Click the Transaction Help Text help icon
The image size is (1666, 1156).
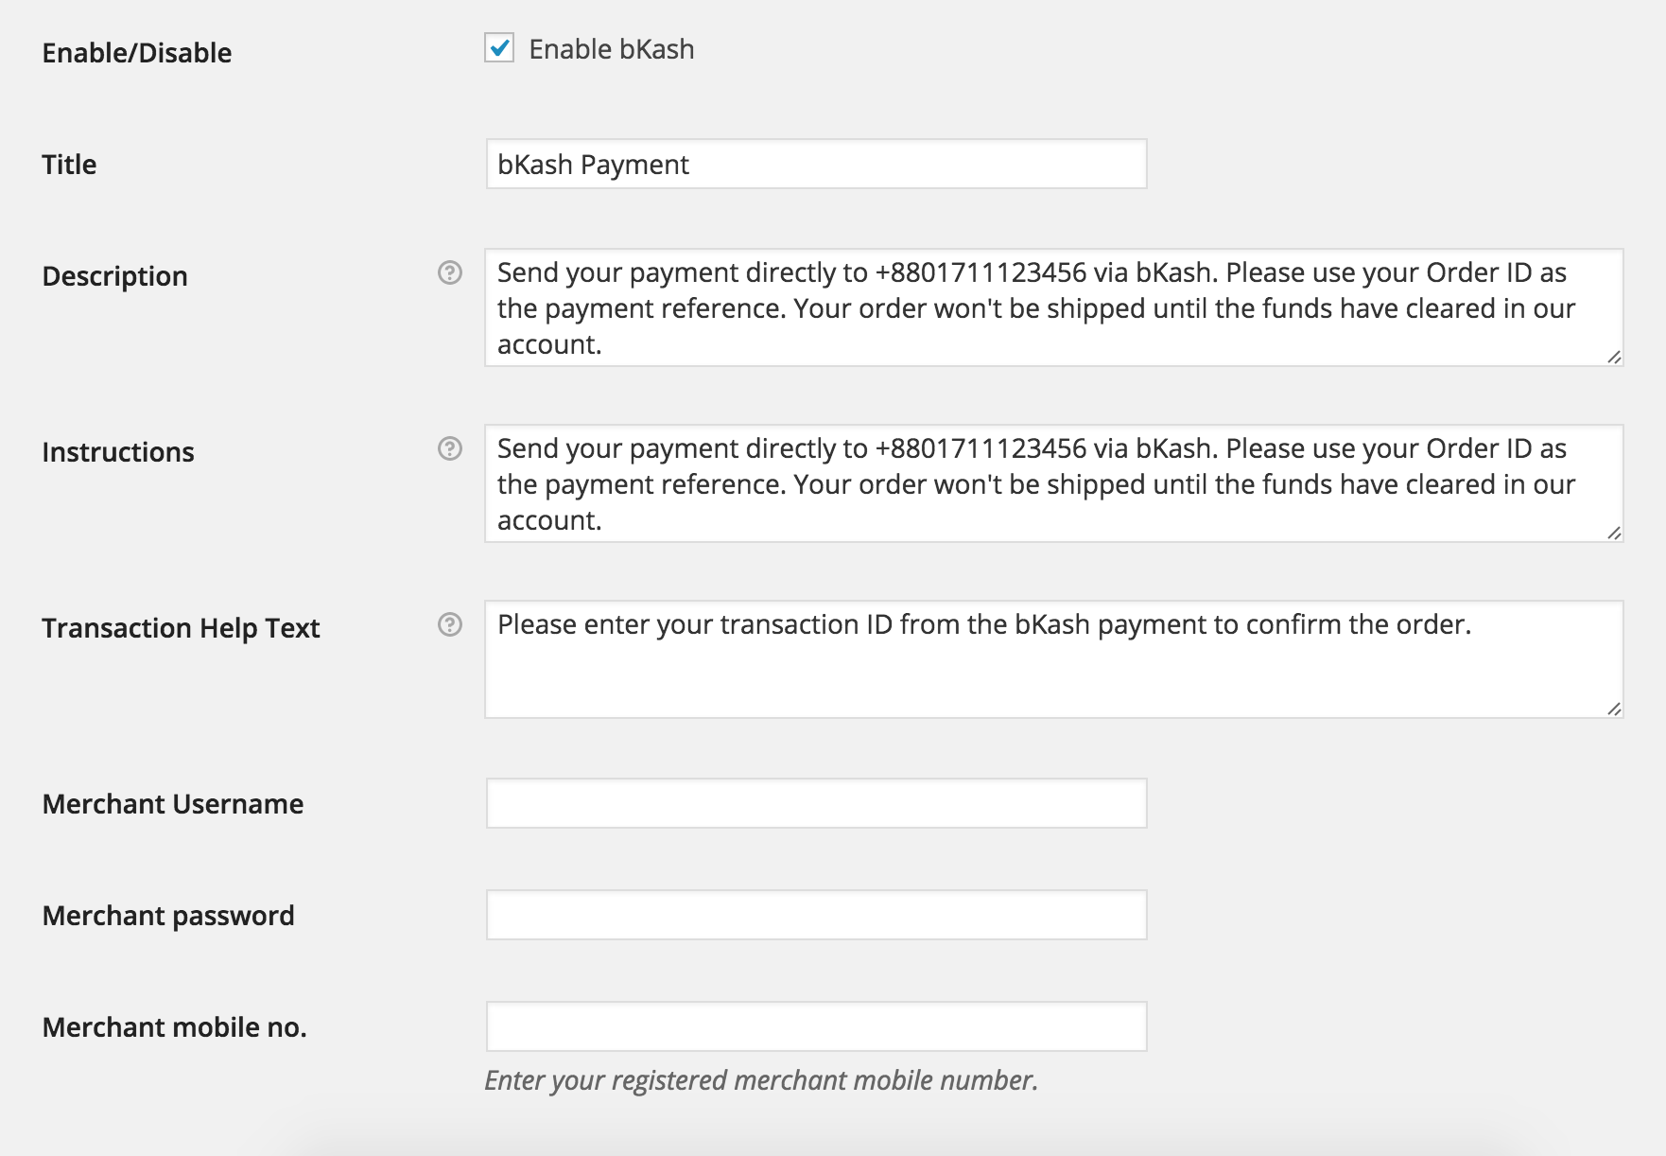point(450,624)
